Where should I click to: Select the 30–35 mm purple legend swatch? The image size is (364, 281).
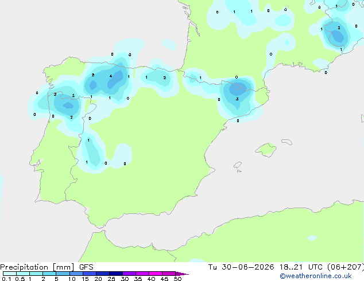pos(129,274)
